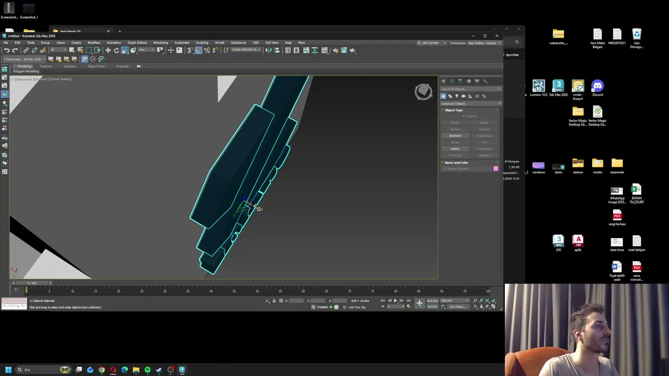Select the Select and Link tool
Image resolution: width=669 pixels, height=376 pixels.
click(26, 50)
